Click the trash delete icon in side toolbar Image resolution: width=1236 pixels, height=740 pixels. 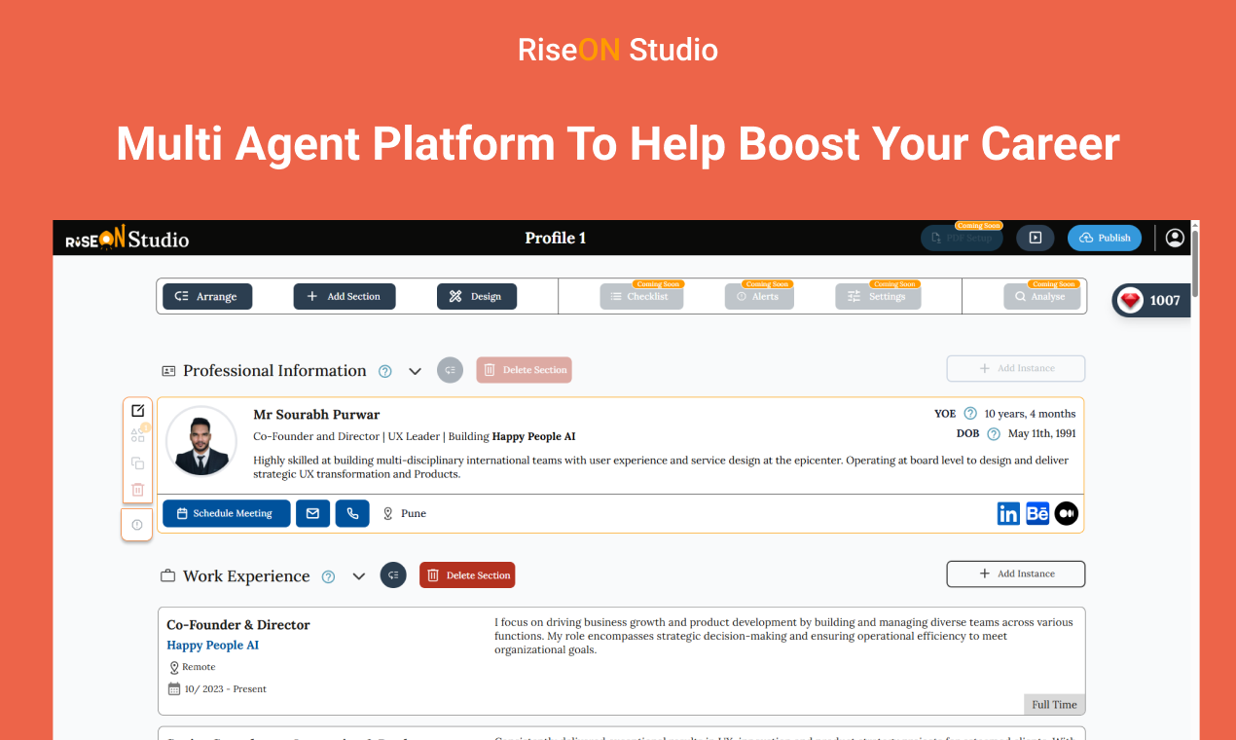click(x=137, y=489)
